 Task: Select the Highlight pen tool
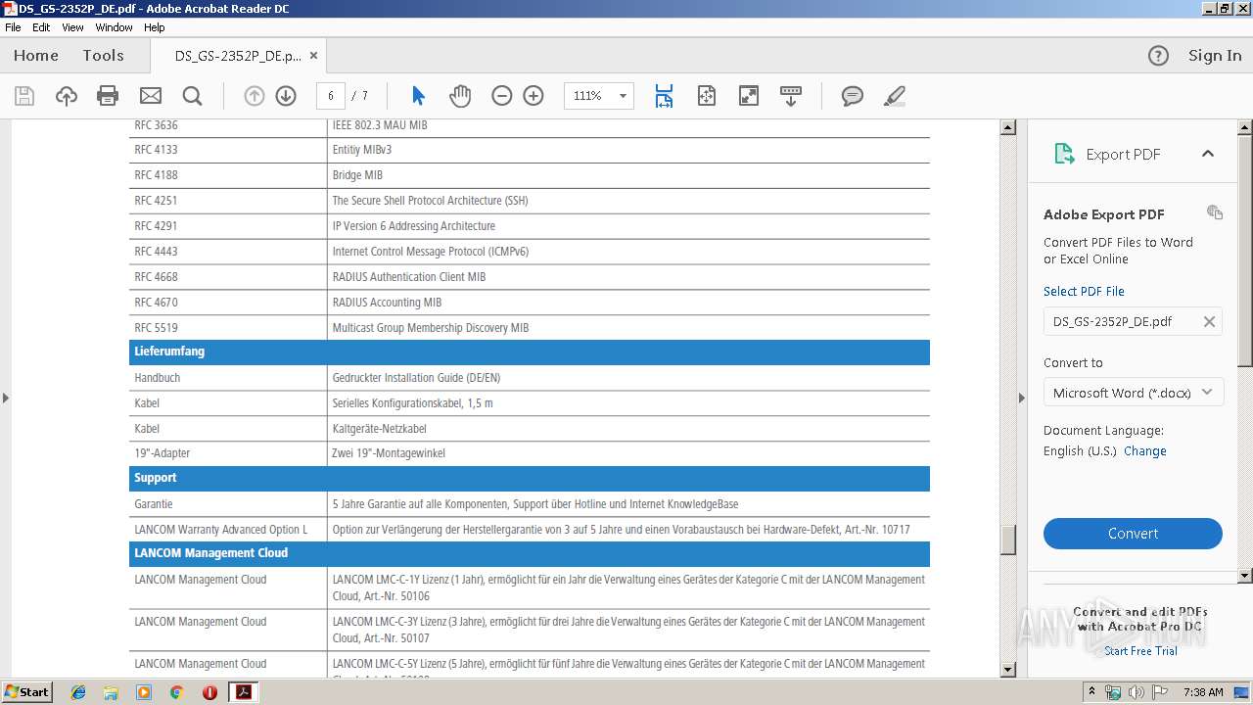894,96
